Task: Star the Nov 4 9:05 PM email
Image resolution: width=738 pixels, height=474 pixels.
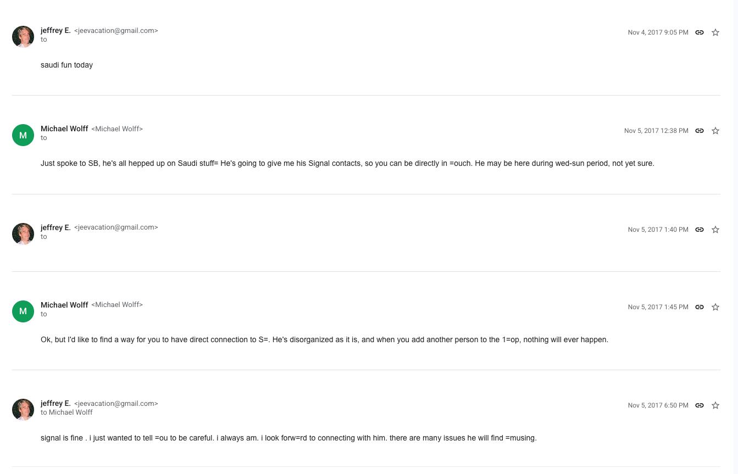Action: click(x=715, y=32)
